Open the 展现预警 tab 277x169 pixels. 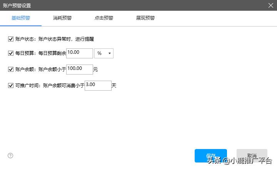pyautogui.click(x=145, y=18)
